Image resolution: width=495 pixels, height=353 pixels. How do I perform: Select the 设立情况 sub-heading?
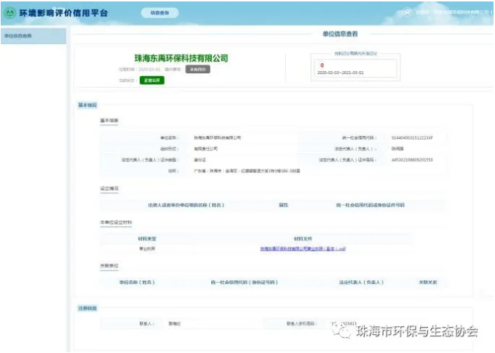tap(109, 189)
